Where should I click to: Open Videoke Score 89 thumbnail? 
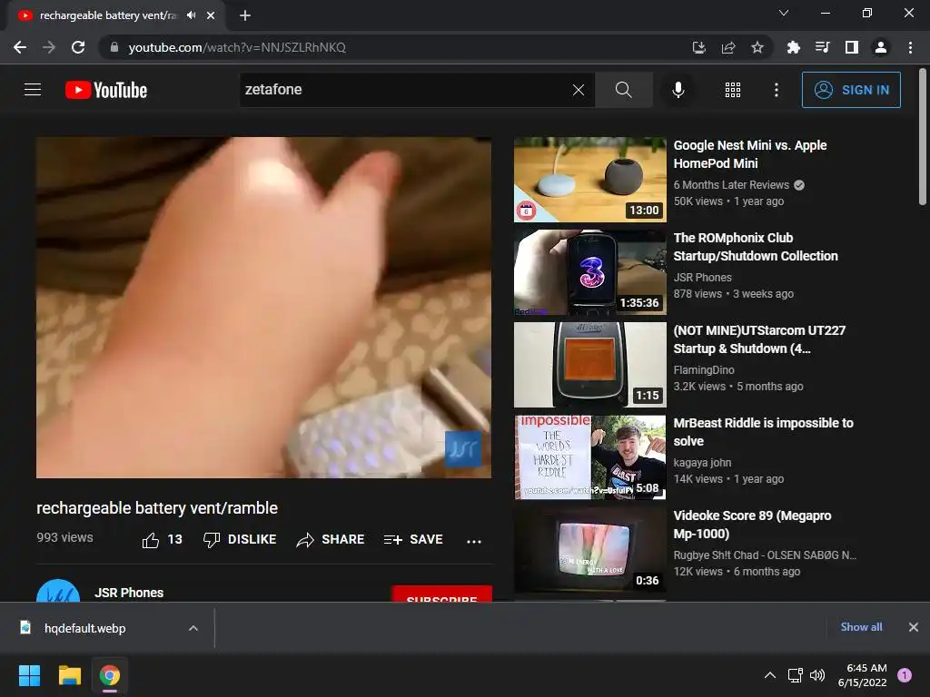(590, 549)
